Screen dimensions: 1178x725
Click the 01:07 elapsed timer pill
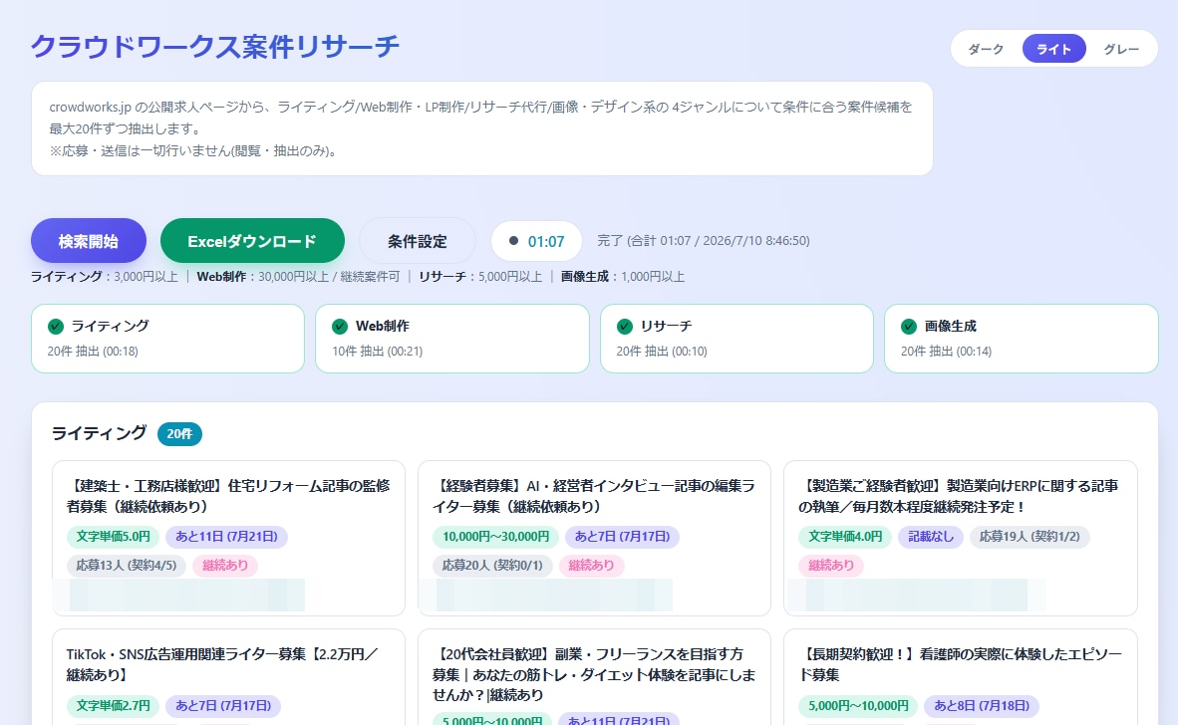click(536, 241)
